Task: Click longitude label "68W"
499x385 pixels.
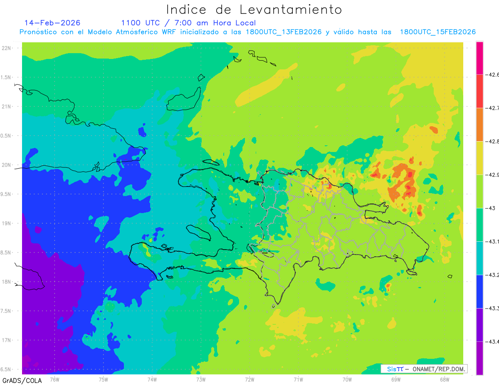Action: click(445, 379)
